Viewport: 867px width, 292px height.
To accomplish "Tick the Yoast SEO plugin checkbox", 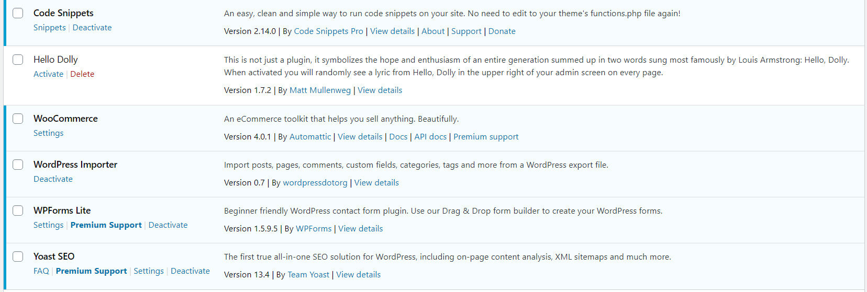I will 18,256.
